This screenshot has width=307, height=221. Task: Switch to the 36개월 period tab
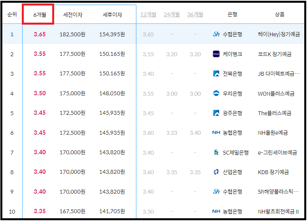point(195,14)
